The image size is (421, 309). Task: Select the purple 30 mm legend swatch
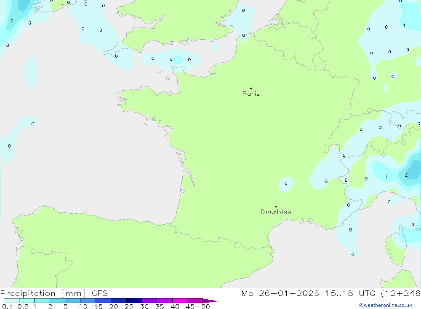pyautogui.click(x=149, y=301)
